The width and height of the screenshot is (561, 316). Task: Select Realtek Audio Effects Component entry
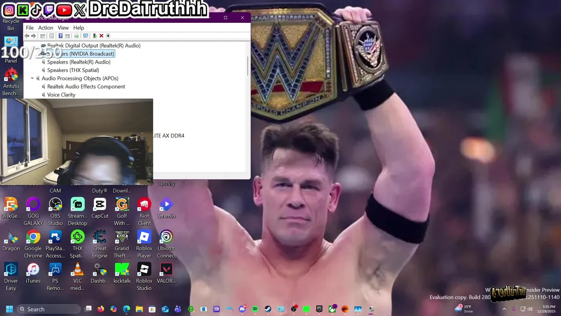point(86,86)
